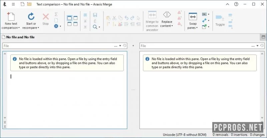Image resolution: width=267 pixels, height=138 pixels.
Task: Click the new document icon in title bar
Action: point(22,4)
